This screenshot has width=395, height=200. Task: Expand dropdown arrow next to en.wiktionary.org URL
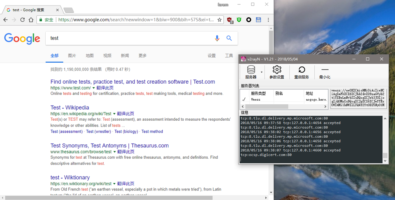[114, 184]
